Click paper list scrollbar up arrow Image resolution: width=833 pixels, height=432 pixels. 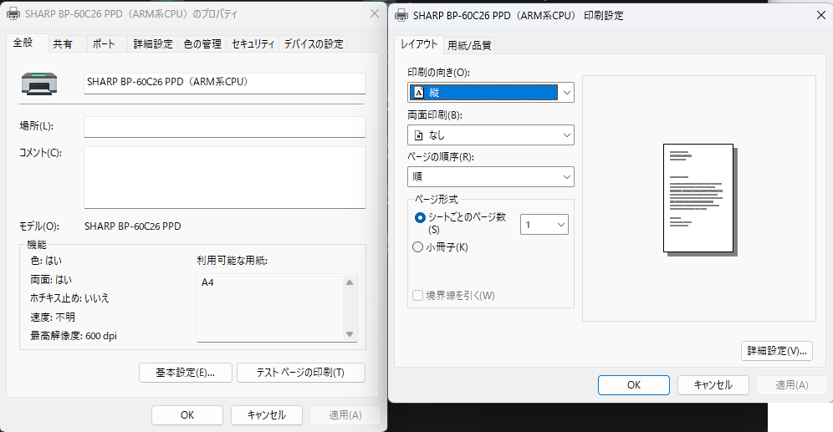point(350,282)
